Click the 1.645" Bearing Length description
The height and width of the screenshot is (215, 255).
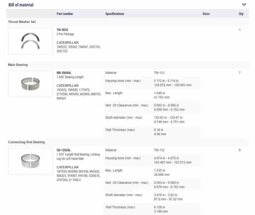coord(70,77)
